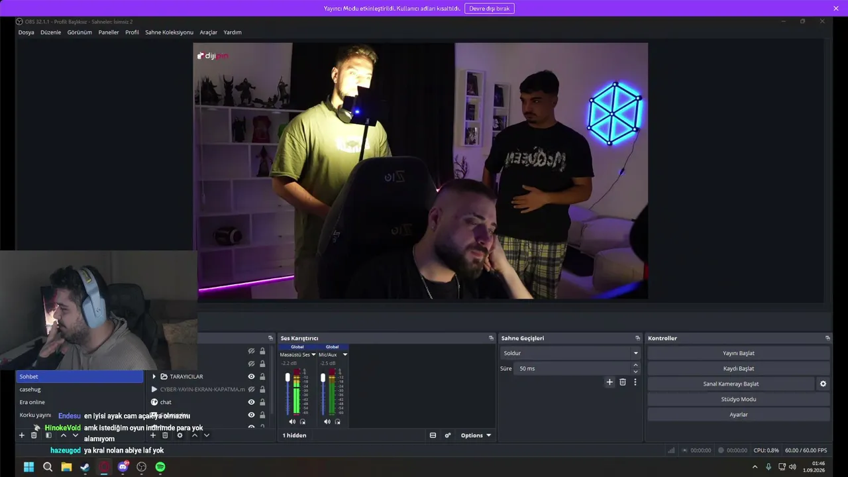Delete selected scene with trash icon
This screenshot has width=848, height=477.
pyautogui.click(x=34, y=435)
